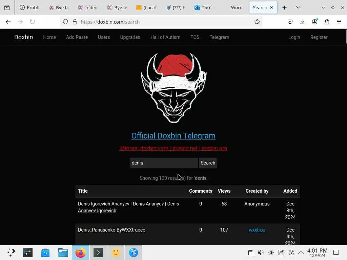
Task: Open the brightness tray icon
Action: [271, 253]
